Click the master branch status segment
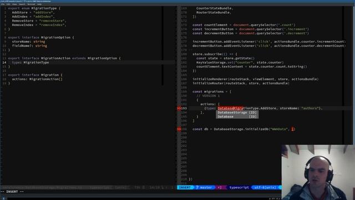355x200 pixels. [x=205, y=188]
